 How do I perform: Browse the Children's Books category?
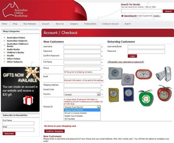point(15,53)
